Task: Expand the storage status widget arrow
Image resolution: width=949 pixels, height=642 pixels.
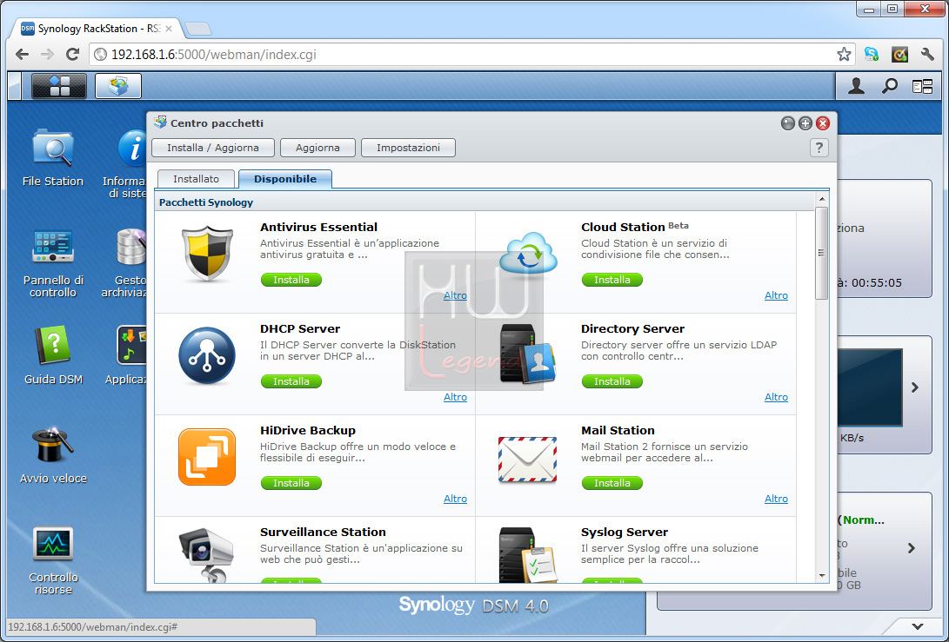Action: pos(912,548)
